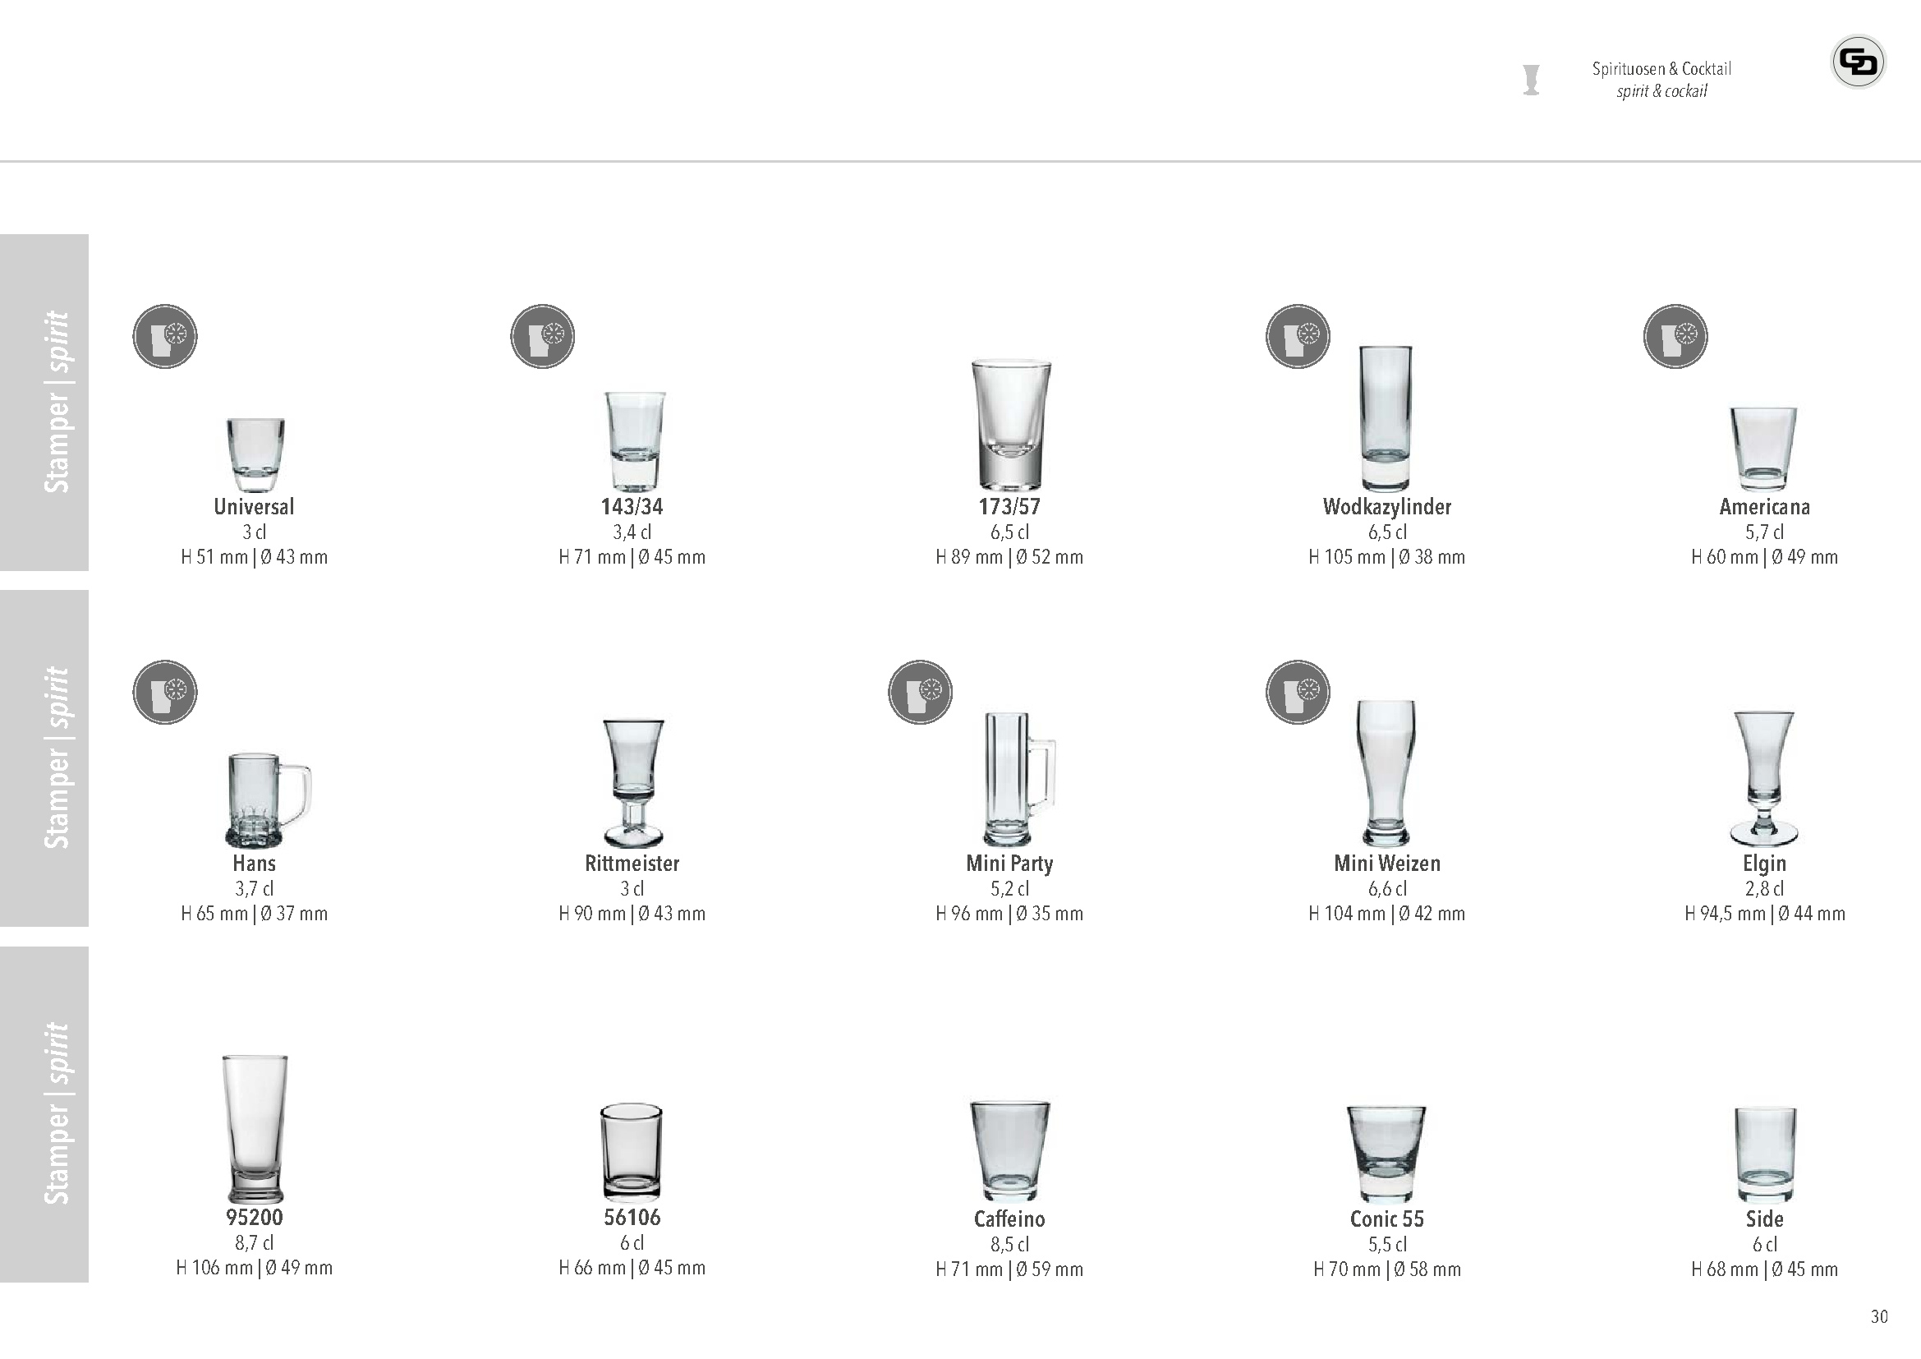
Task: Click the cocktail glass category icon in header
Action: [x=1531, y=81]
